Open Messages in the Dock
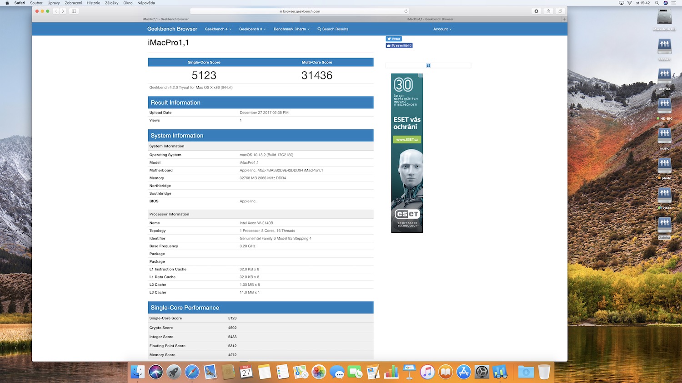Screen dimensions: 682x383 click(x=337, y=372)
